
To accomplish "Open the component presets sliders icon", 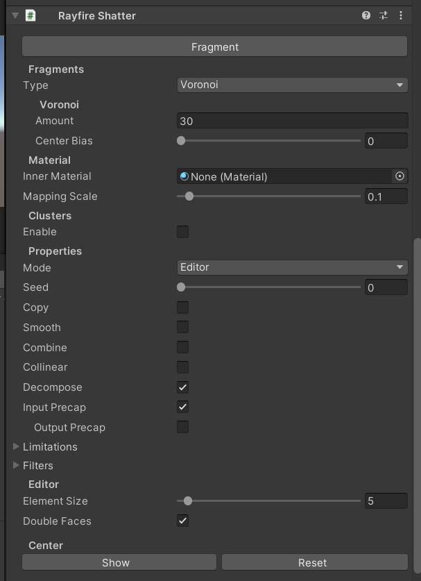I will pyautogui.click(x=384, y=15).
